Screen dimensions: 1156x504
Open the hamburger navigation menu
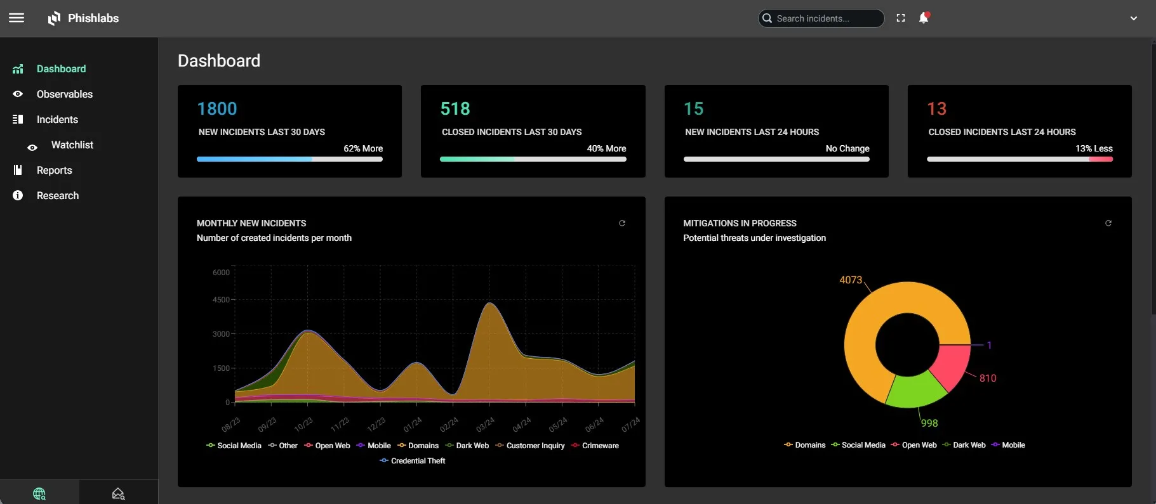(x=17, y=18)
